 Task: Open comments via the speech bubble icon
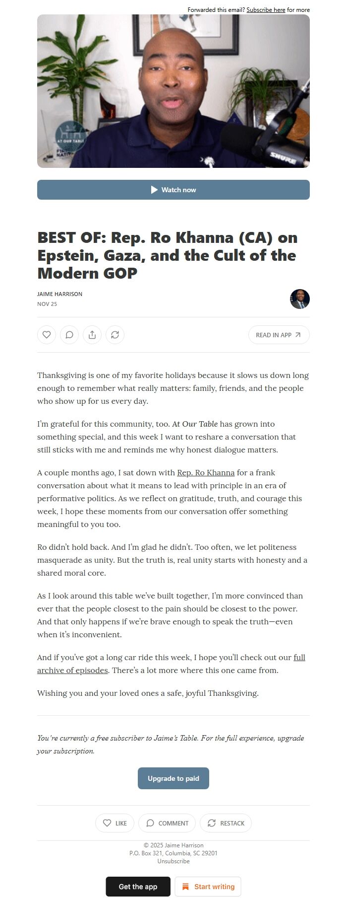pyautogui.click(x=69, y=335)
